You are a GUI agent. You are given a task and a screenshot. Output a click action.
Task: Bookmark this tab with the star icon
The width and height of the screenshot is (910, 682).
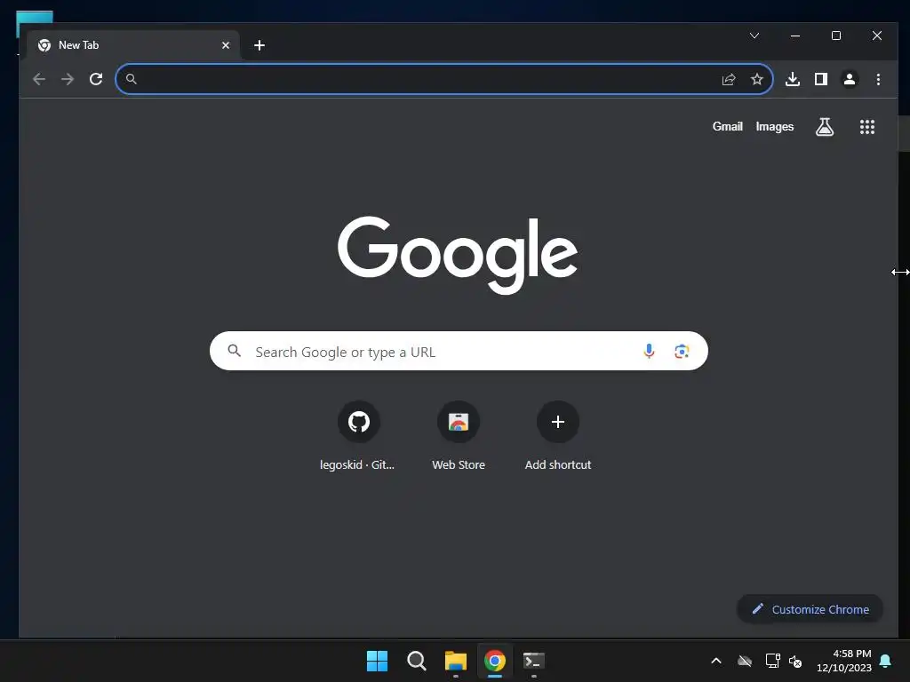pyautogui.click(x=757, y=79)
